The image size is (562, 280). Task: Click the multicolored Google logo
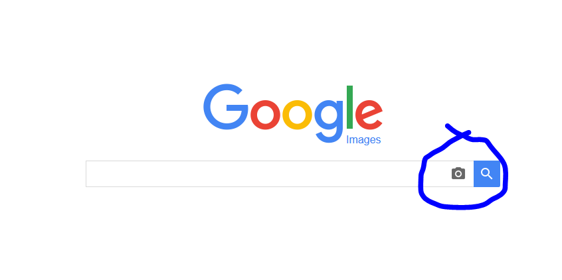(293, 114)
